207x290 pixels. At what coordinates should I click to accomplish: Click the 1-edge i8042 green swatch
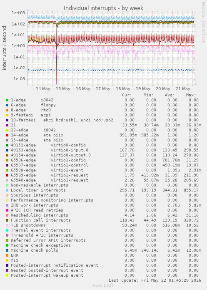pyautogui.click(x=7, y=100)
